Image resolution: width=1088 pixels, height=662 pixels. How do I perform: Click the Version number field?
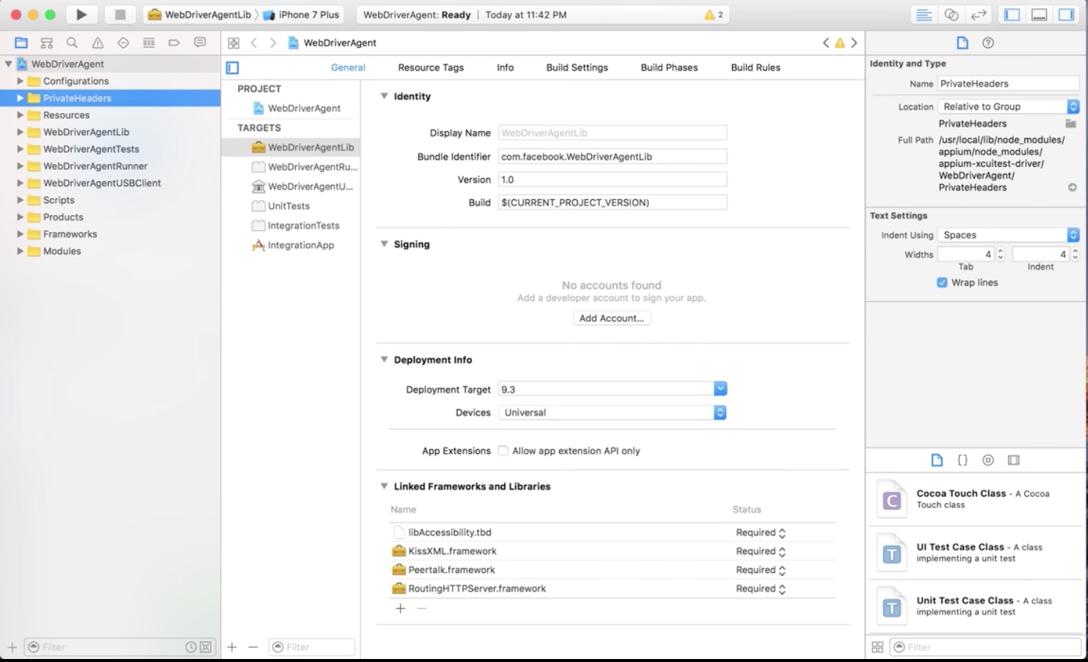click(x=612, y=180)
